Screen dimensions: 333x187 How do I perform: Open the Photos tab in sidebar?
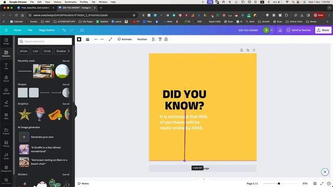6,144
